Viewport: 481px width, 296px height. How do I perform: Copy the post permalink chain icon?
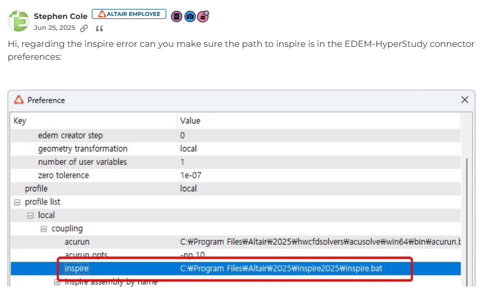click(x=84, y=28)
